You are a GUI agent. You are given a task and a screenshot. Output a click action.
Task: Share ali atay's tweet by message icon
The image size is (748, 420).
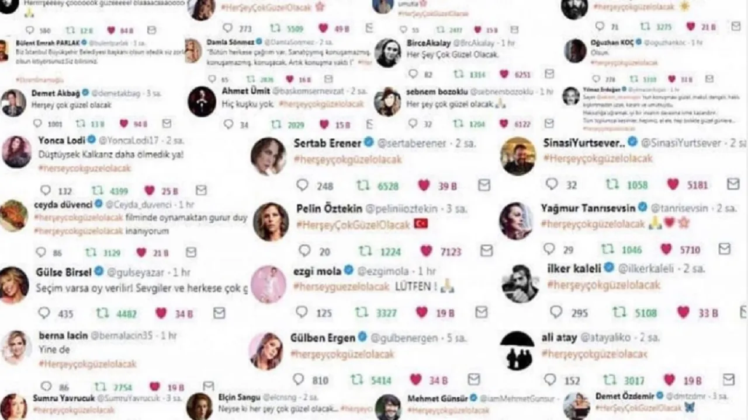(x=728, y=380)
